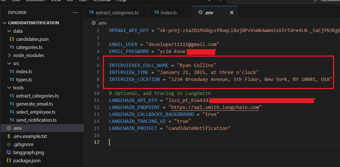The height and width of the screenshot is (167, 340).
Task: Switch to the index.ts editor tab
Action: pos(171,13)
